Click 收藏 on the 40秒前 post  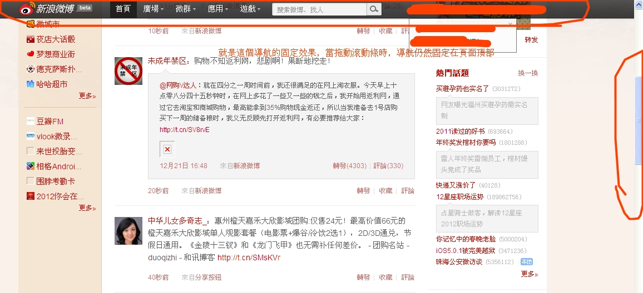click(x=385, y=277)
